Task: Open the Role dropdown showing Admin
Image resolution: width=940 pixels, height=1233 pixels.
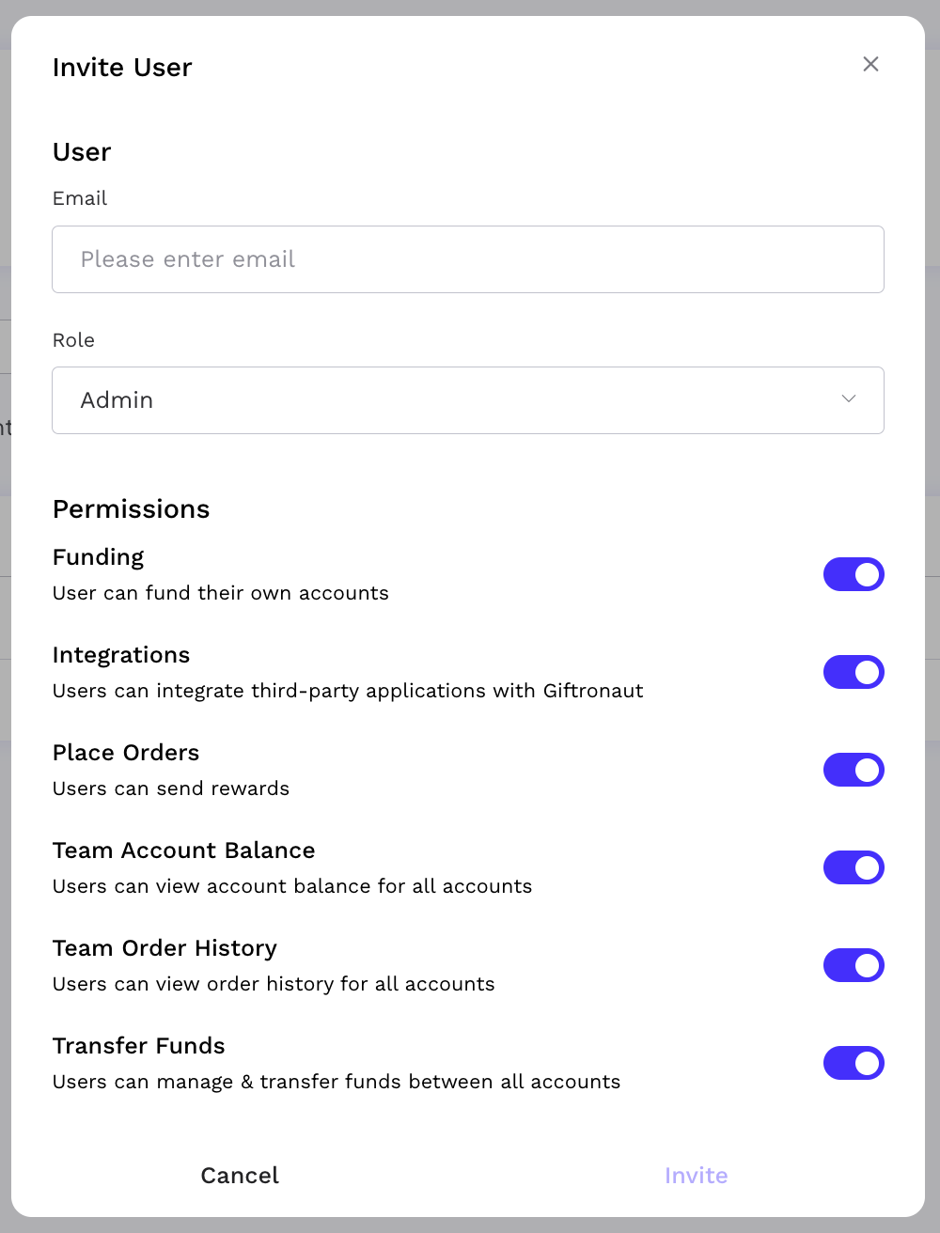Action: (468, 400)
